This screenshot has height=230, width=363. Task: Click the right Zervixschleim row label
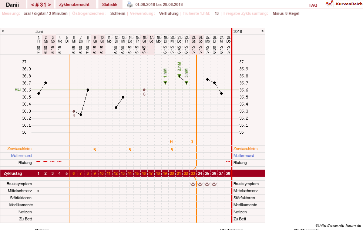tap(245, 149)
